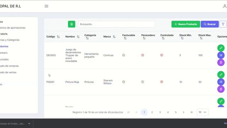Click Stock Max. value 100

pos(200,55)
